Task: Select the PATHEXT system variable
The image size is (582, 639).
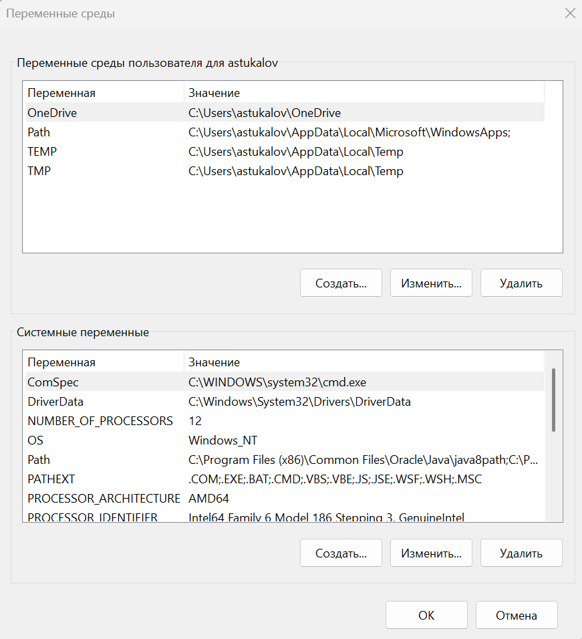Action: [x=51, y=479]
